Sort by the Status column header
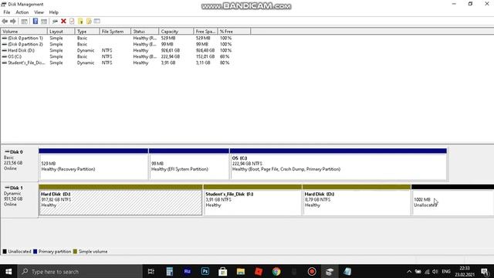494x278 pixels. 144,32
